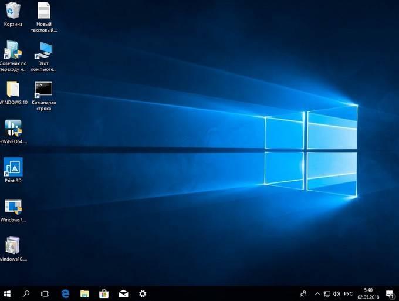Screen dimensions: 399x301
Task: Show hidden tray icons chevron
Action: [x=317, y=294]
